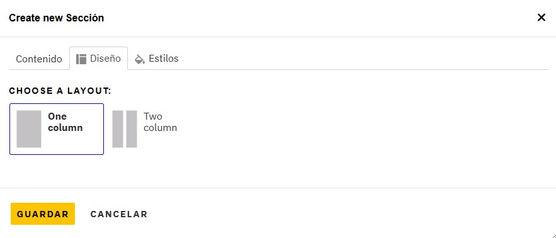Click the Estilos paint bucket icon

[x=140, y=59]
